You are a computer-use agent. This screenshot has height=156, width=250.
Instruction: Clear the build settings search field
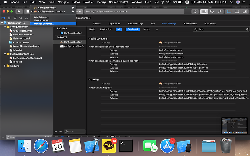[x=247, y=29]
